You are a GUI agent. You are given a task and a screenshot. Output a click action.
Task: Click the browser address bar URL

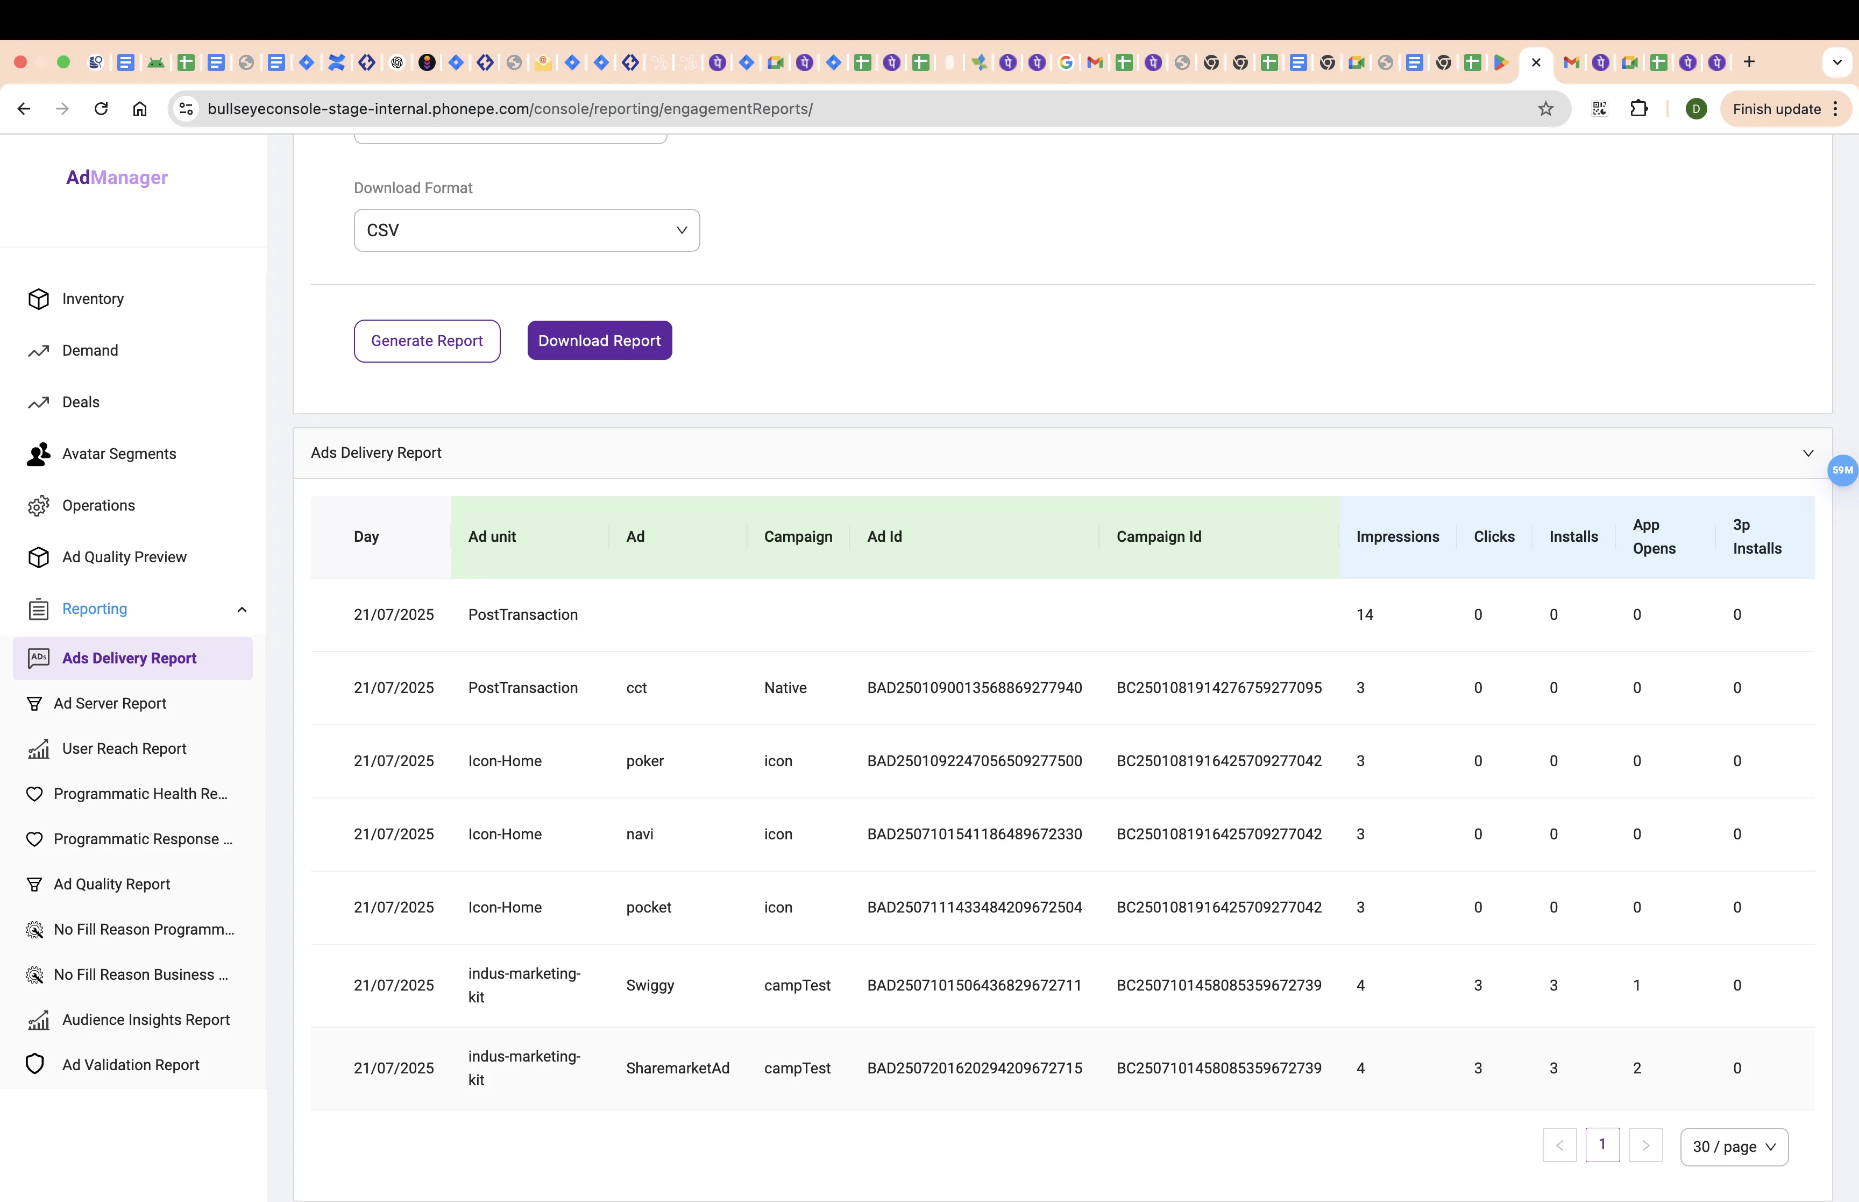(510, 109)
